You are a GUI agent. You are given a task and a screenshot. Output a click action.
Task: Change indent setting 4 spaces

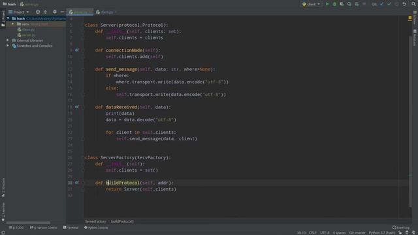click(x=339, y=232)
